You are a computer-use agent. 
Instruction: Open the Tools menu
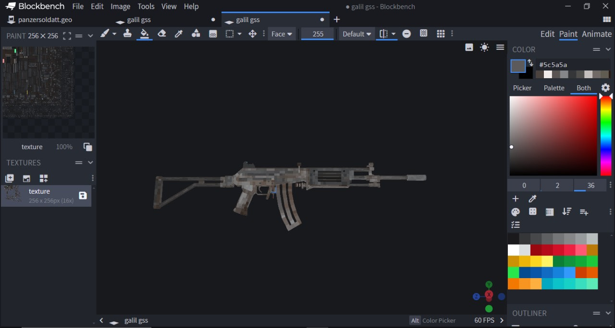[146, 6]
